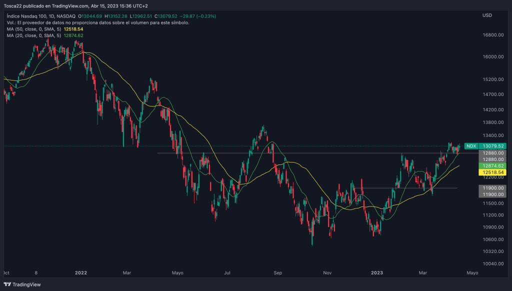
Task: Select the Jul marker on the time axis
Action: click(227, 273)
